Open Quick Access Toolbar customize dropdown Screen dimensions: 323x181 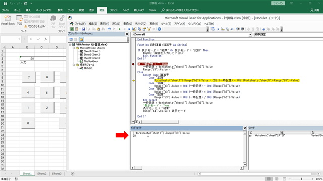click(x=31, y=4)
